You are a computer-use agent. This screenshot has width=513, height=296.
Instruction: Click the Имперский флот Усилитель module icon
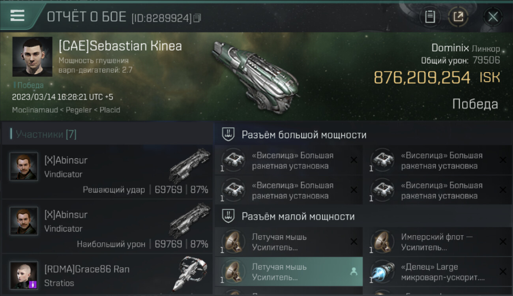382,242
